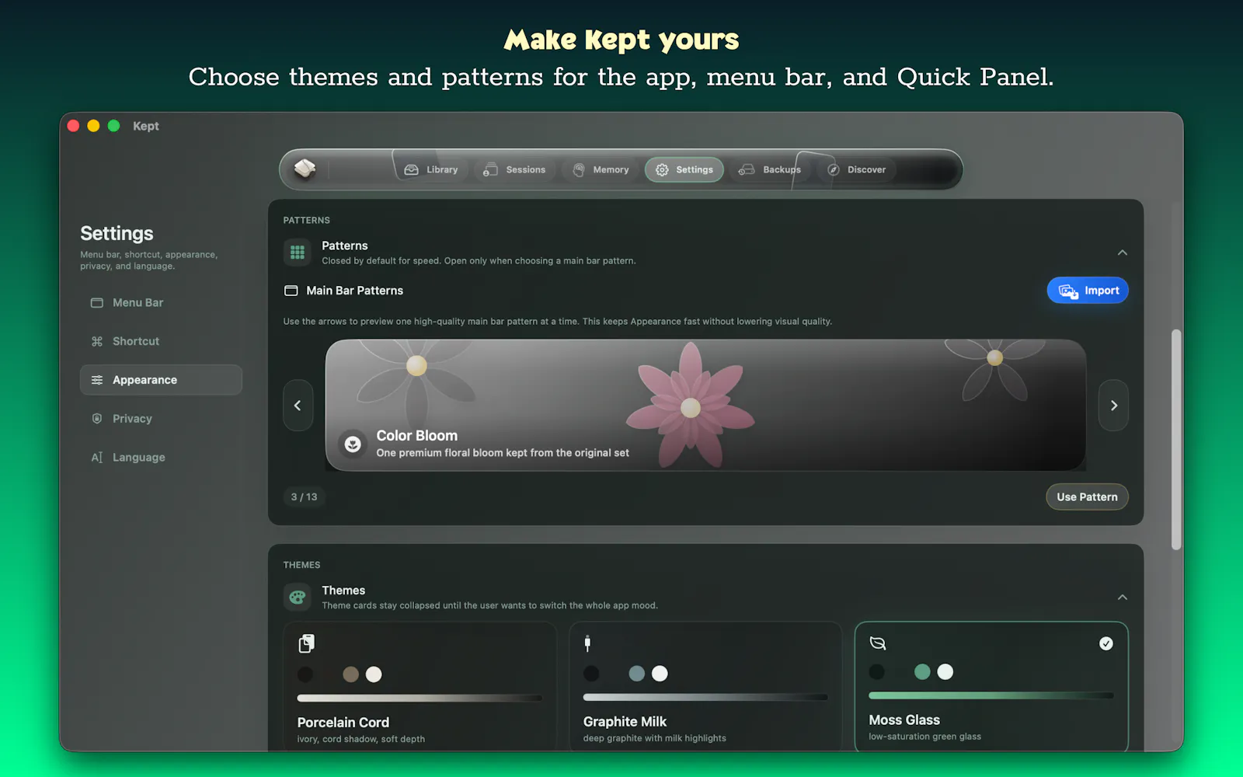Select Appearance in the settings sidebar
The height and width of the screenshot is (777, 1243).
click(x=161, y=380)
